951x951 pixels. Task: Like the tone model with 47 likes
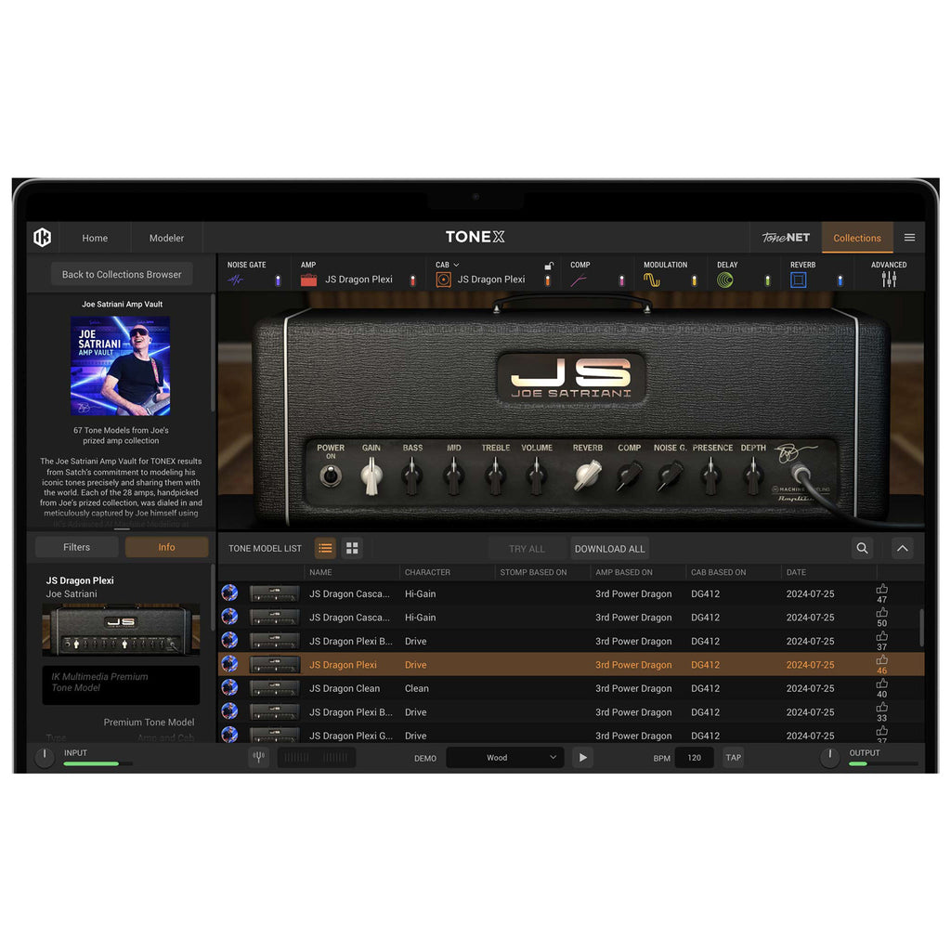882,589
